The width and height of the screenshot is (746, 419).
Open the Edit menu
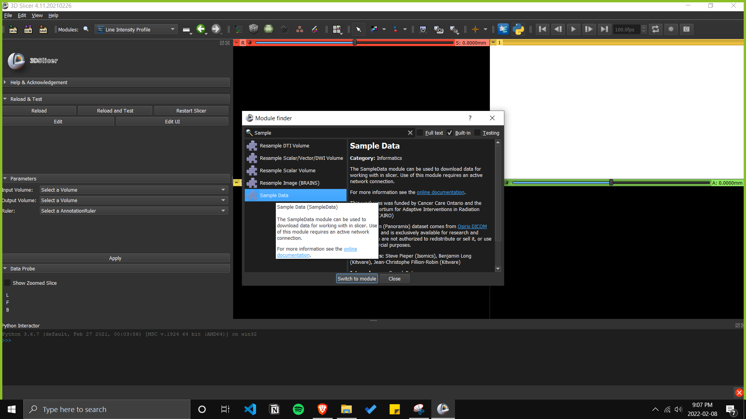click(22, 15)
